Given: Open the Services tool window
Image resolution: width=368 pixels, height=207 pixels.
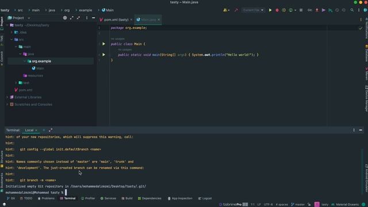Looking at the screenshot, I should pyautogui.click(x=108, y=198).
